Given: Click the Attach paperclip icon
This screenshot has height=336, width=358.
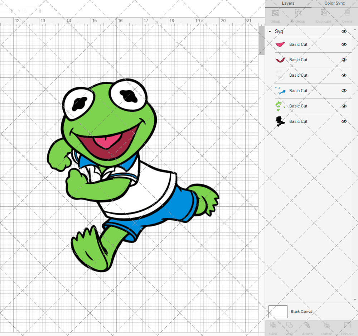Looking at the screenshot, I should coord(307,325).
